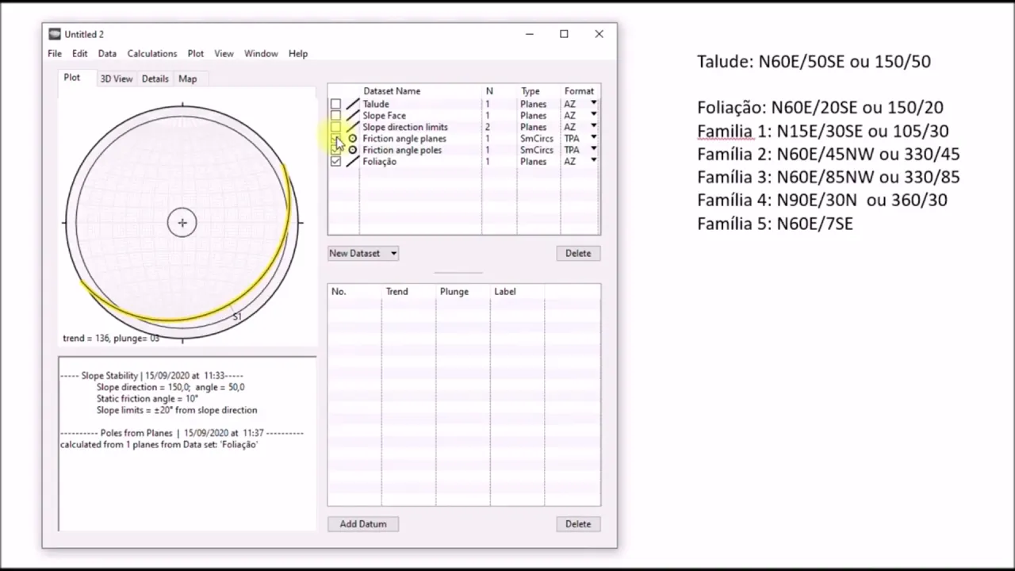1015x571 pixels.
Task: Select the Slope Face dataset name
Action: (385, 116)
